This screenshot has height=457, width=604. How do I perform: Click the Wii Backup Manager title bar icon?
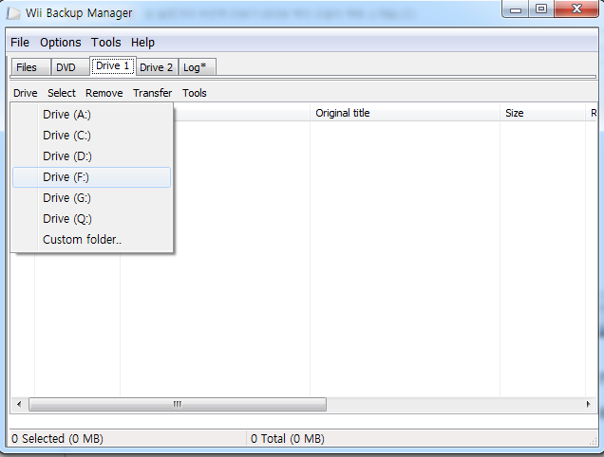[x=13, y=13]
